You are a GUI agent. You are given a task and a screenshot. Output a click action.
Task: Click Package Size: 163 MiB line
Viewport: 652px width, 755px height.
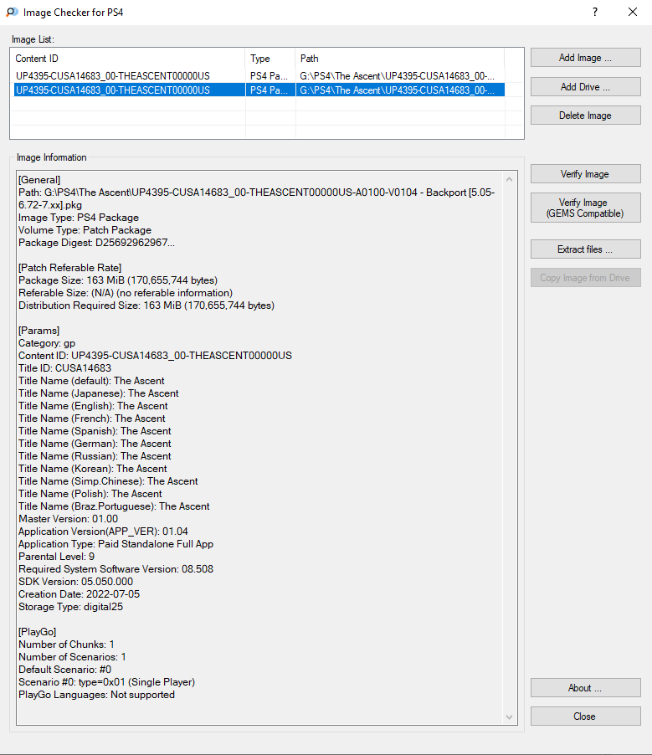coord(118,280)
